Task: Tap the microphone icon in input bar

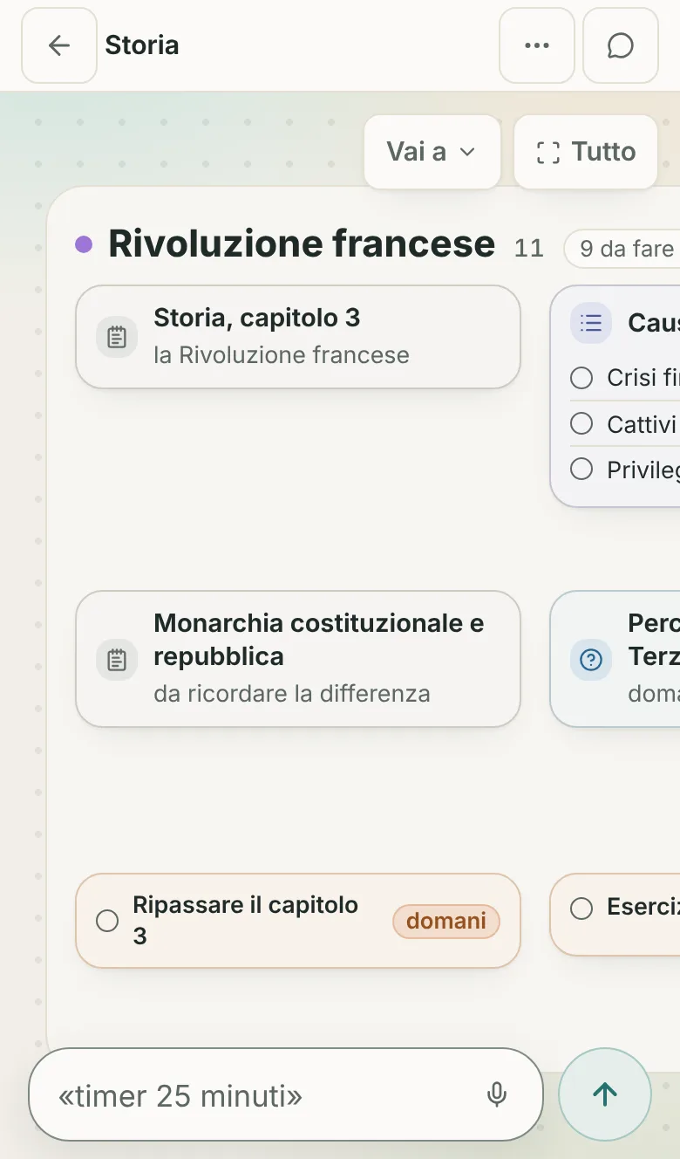Action: [x=497, y=1094]
